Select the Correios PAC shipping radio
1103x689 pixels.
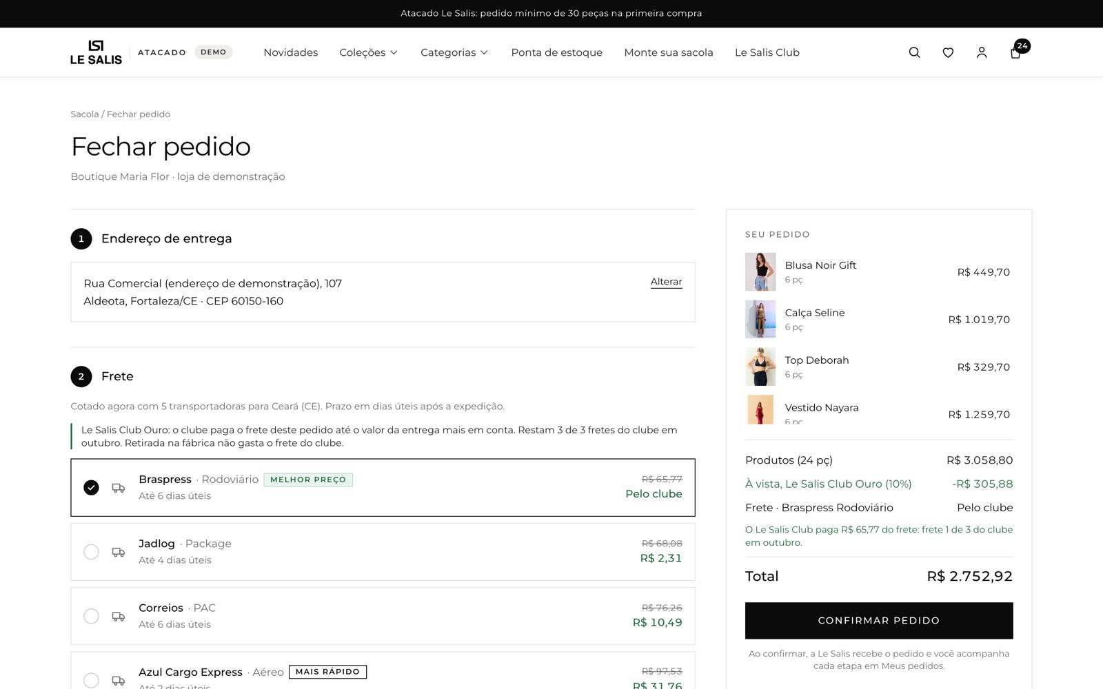click(91, 616)
